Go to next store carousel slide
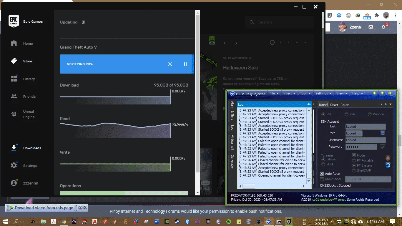 pyautogui.click(x=236, y=43)
